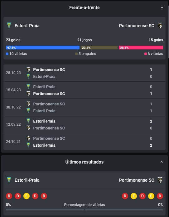Open the 28.10.23 match result
The height and width of the screenshot is (217, 169).
coord(84,73)
